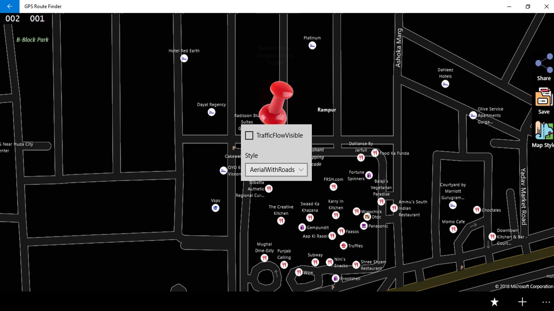Viewport: 554px width, 311px height.
Task: Click the plus icon in bottom bar
Action: point(522,302)
